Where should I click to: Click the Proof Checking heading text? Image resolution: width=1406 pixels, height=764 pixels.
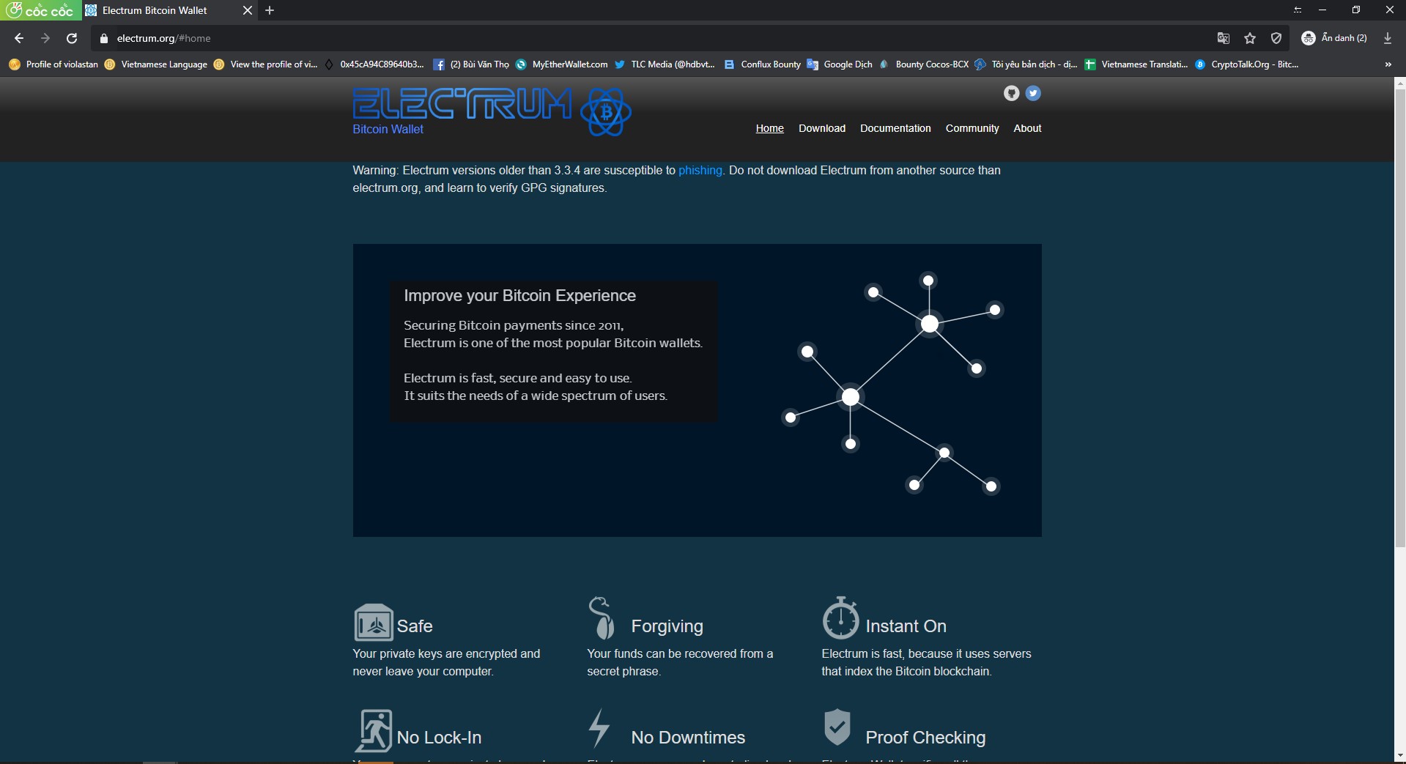point(925,738)
